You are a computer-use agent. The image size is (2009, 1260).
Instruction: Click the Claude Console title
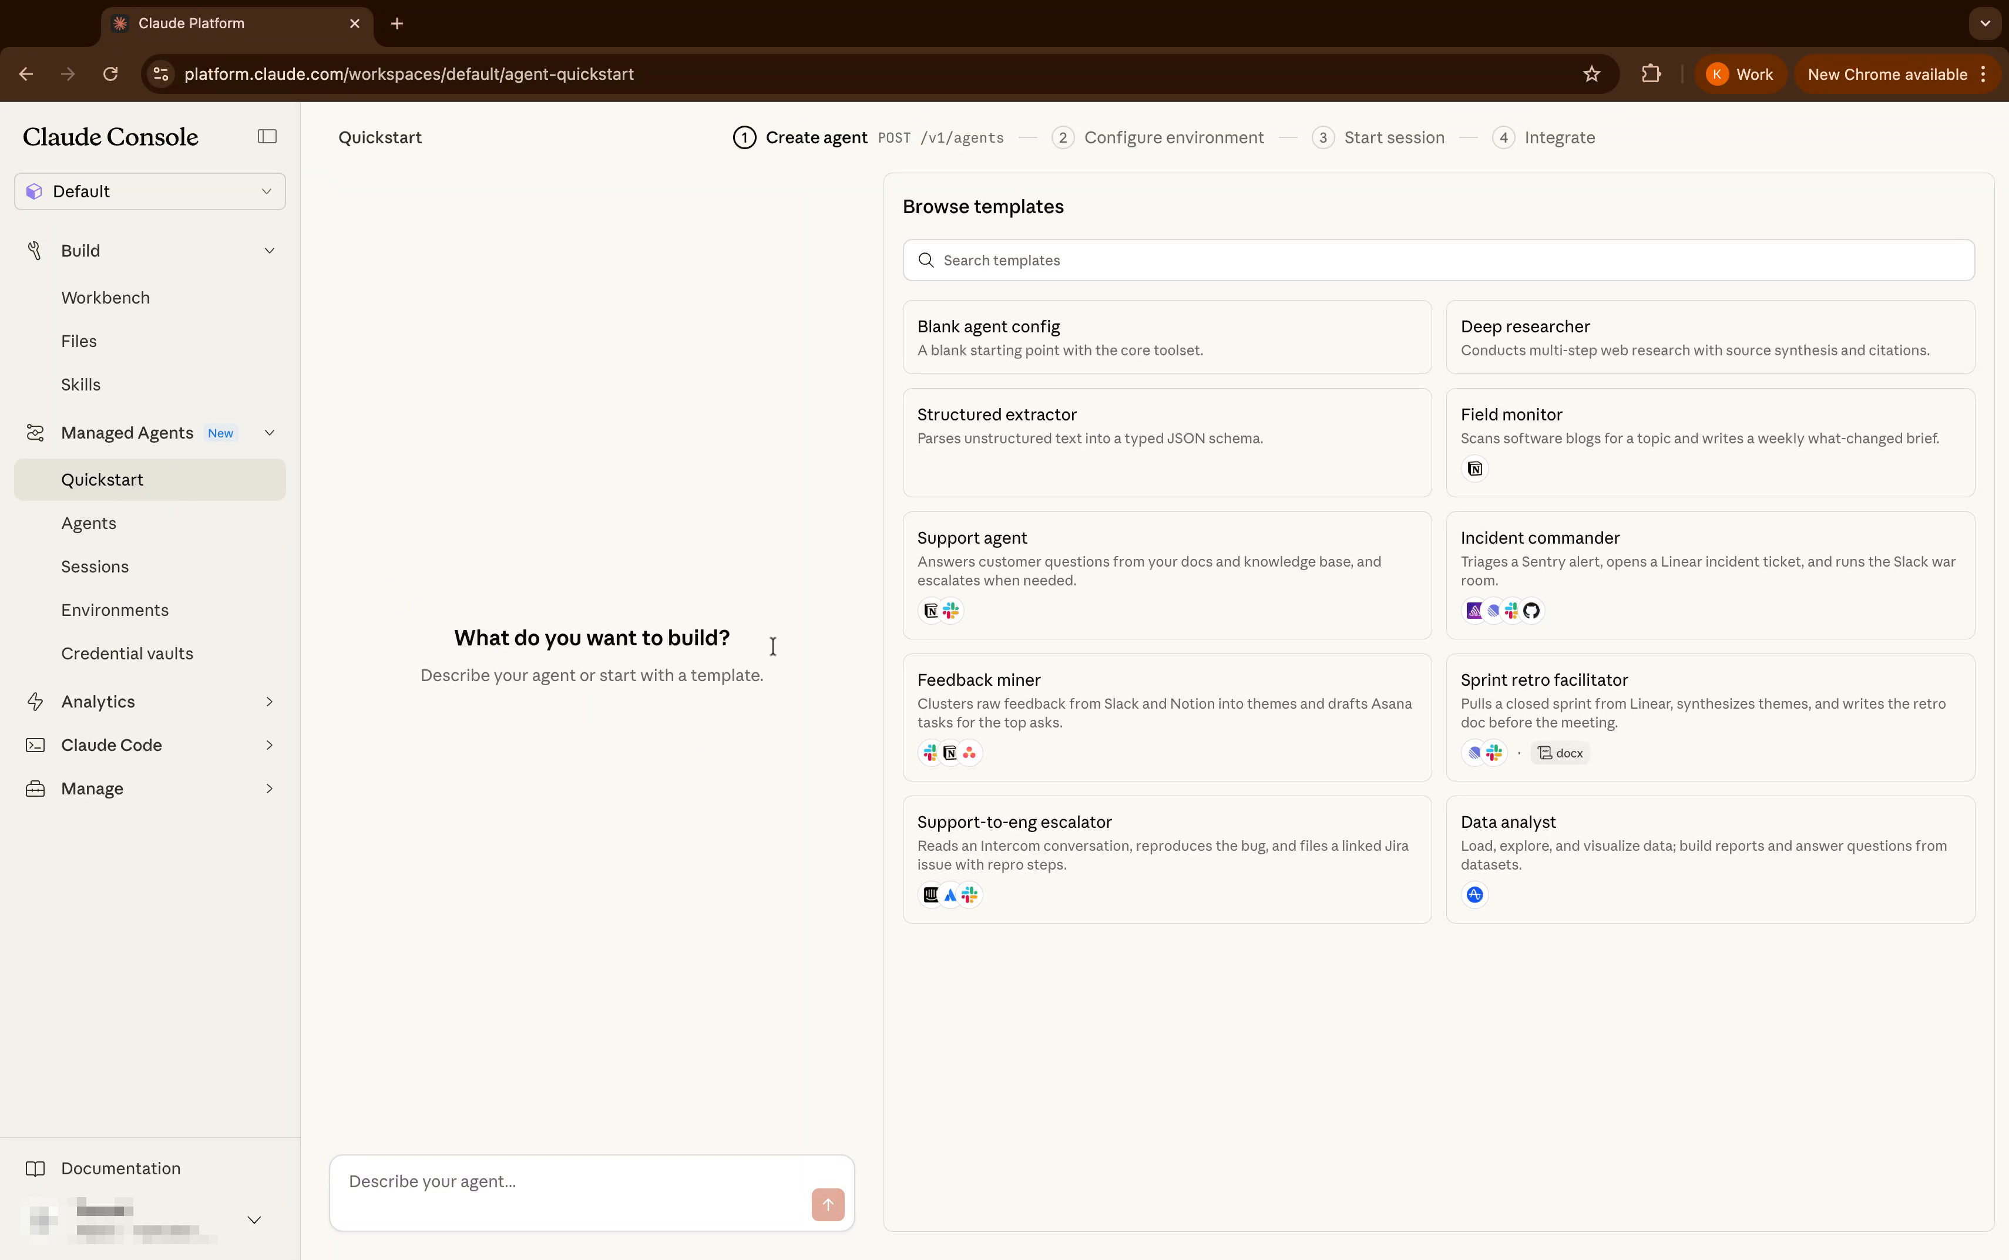pyautogui.click(x=111, y=137)
